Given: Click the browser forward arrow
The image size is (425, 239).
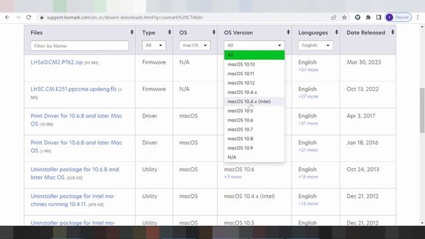Looking at the screenshot, I should [18, 17].
